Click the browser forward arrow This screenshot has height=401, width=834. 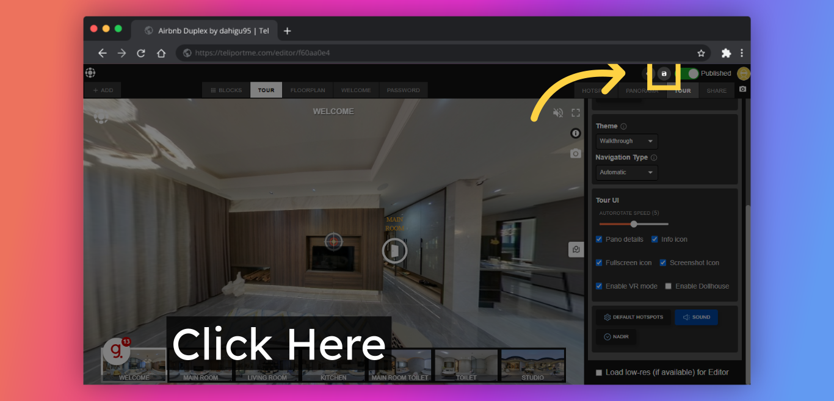121,53
